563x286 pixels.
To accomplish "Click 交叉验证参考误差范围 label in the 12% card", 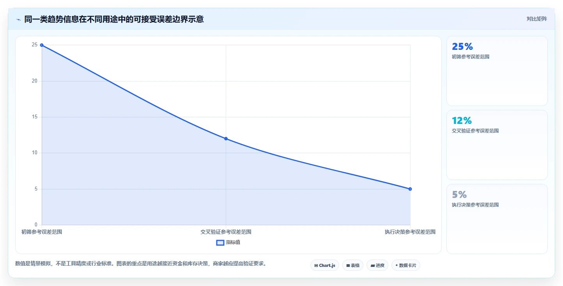I will [x=475, y=131].
